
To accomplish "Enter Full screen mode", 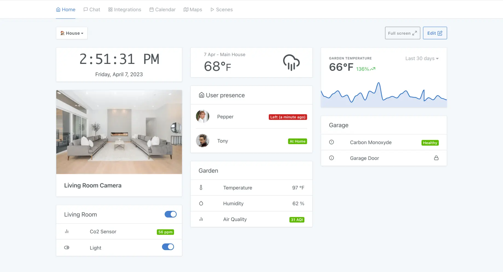I will [x=402, y=33].
